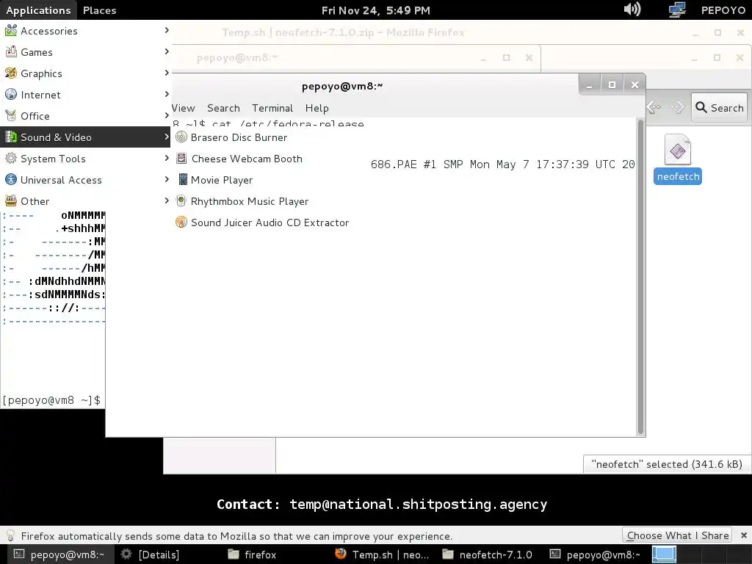Open the terminal Search menu
Screen dimensions: 752x564
[x=223, y=109]
